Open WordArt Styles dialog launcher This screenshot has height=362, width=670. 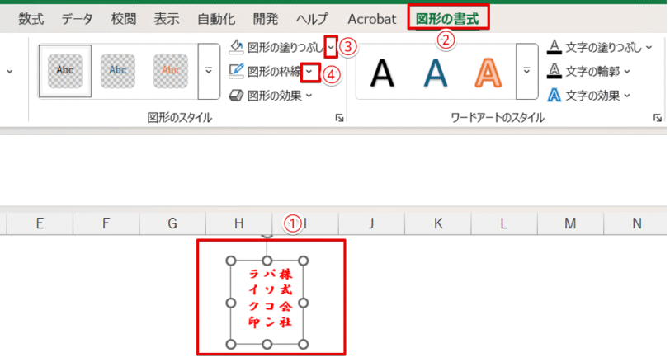point(658,118)
